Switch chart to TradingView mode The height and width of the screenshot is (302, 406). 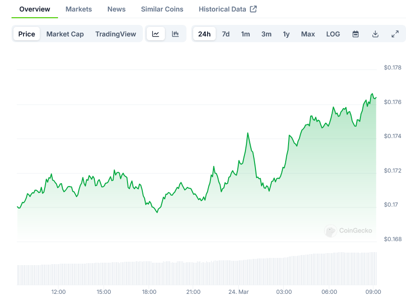[x=116, y=34]
